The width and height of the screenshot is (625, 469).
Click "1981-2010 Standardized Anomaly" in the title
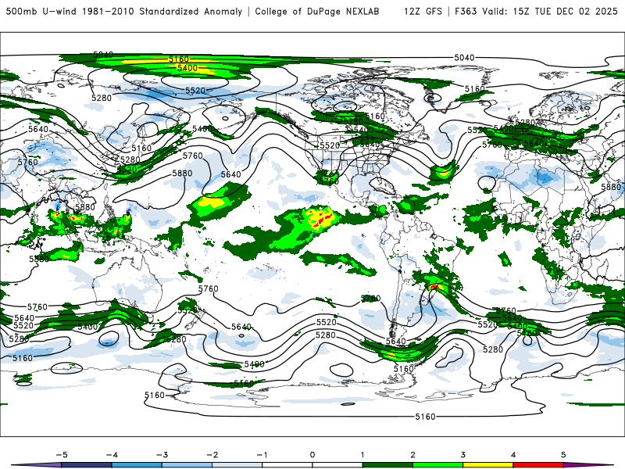(162, 11)
